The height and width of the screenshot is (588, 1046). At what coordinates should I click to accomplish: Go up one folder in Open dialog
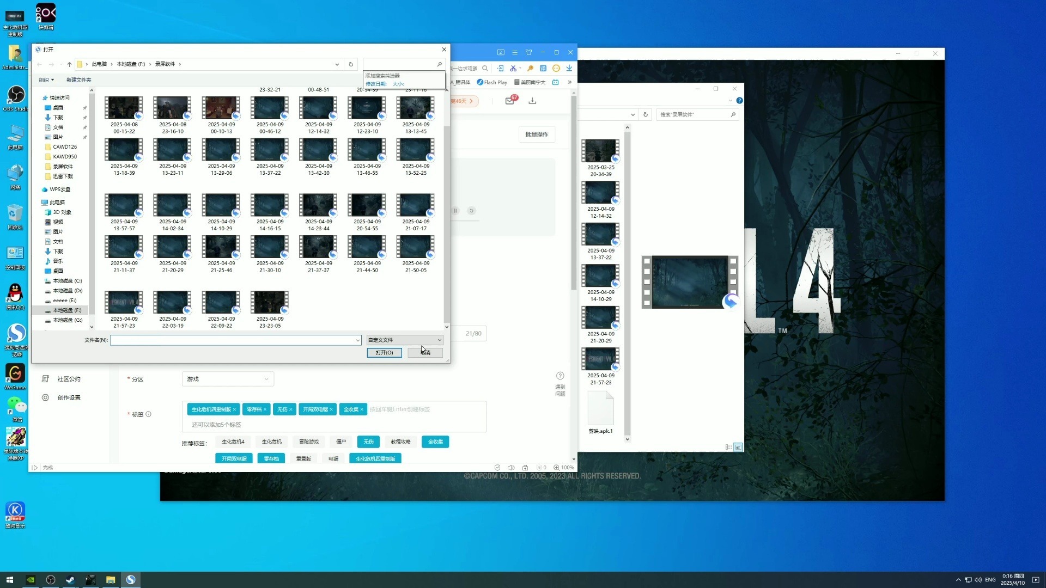click(69, 64)
